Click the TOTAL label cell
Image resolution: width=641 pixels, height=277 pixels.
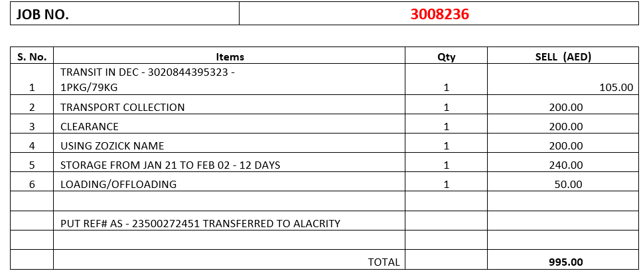tap(384, 262)
